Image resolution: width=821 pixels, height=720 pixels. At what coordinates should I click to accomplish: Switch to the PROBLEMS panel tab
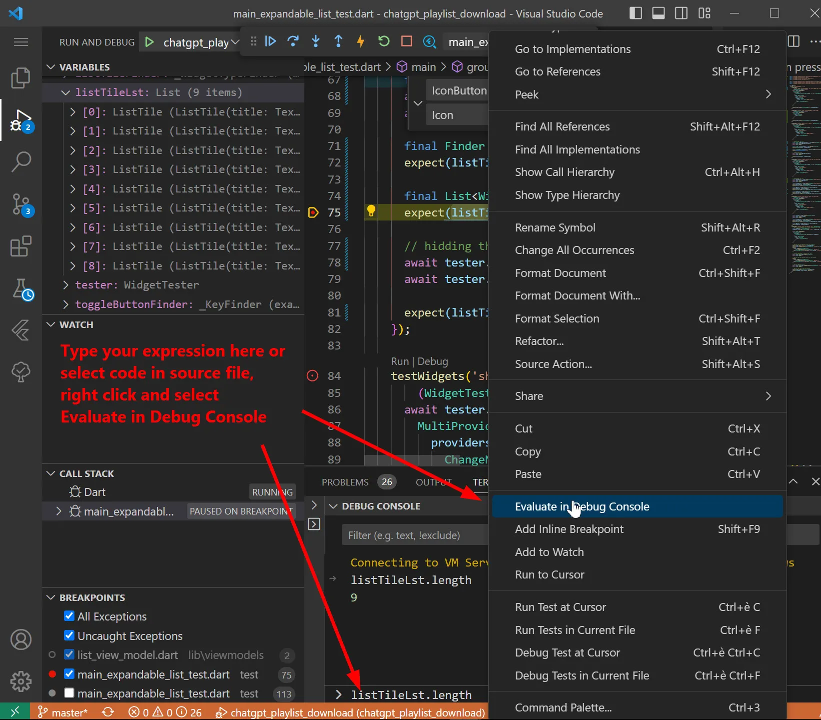click(x=345, y=482)
